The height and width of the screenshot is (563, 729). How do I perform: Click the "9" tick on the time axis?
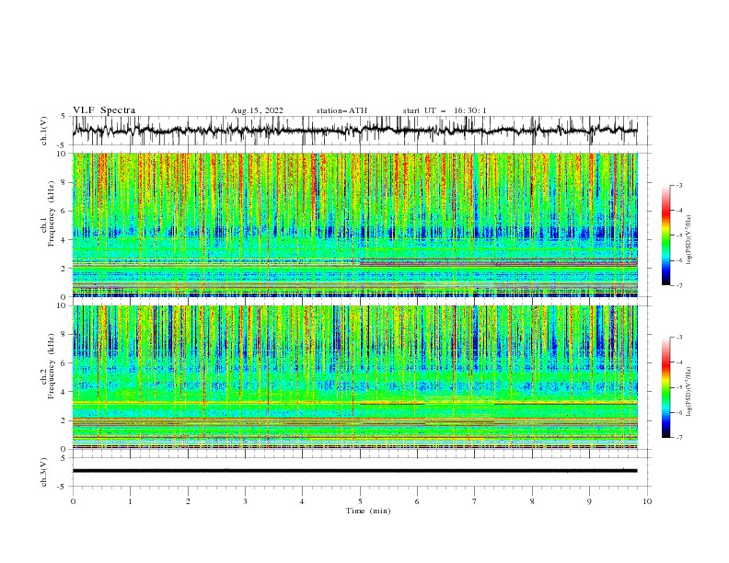coord(589,501)
